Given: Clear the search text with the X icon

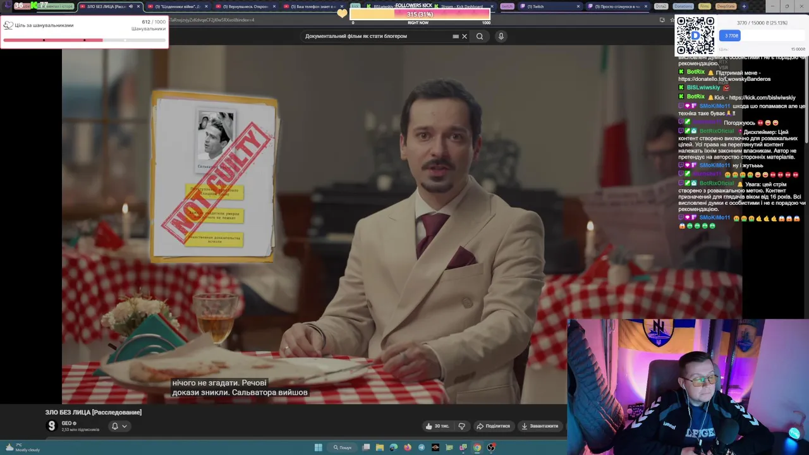Looking at the screenshot, I should pyautogui.click(x=465, y=36).
